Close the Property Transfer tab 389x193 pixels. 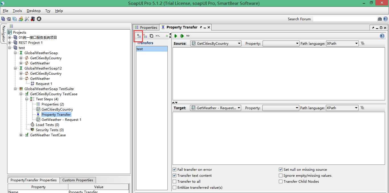pos(209,27)
